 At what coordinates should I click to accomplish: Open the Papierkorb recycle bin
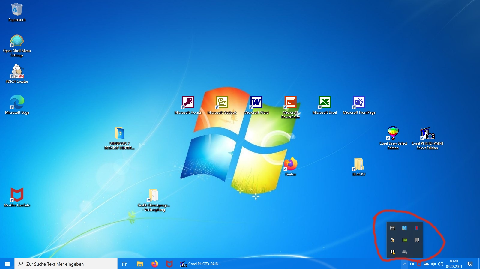tap(17, 13)
